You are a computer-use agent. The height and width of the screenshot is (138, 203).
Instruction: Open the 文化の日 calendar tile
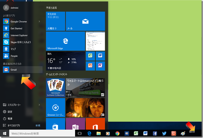click(x=56, y=21)
